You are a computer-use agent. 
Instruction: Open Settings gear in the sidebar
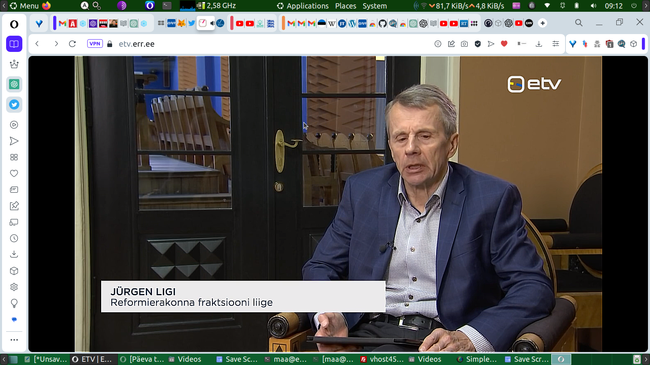pyautogui.click(x=14, y=287)
